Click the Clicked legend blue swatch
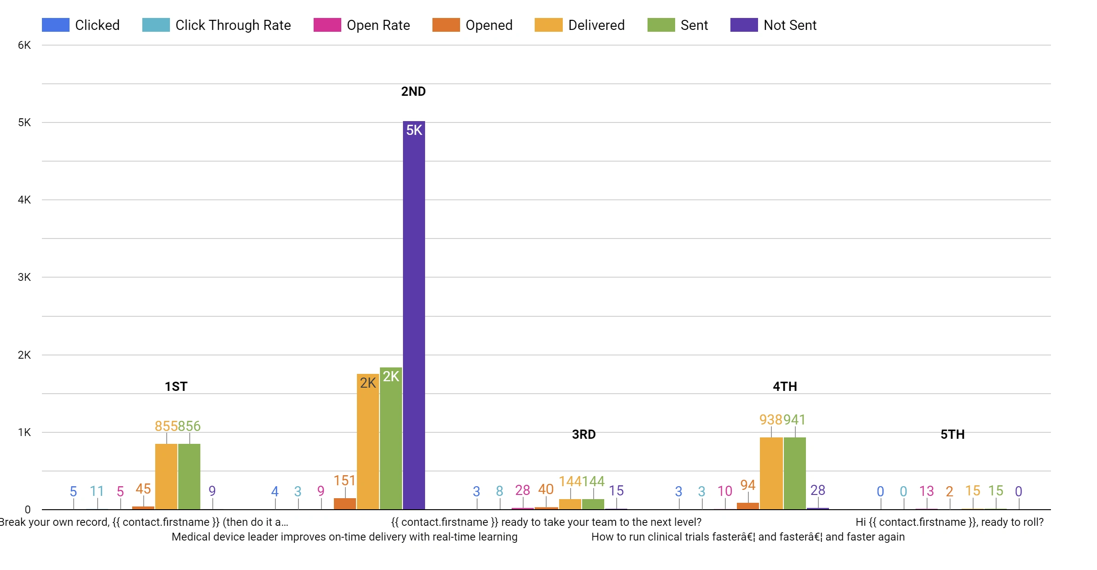 click(55, 25)
